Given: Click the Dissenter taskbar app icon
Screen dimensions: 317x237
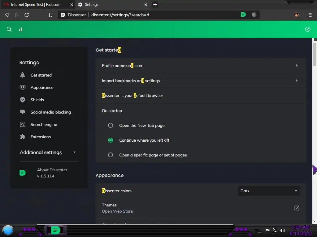Looking at the screenshot, I should [55, 230].
